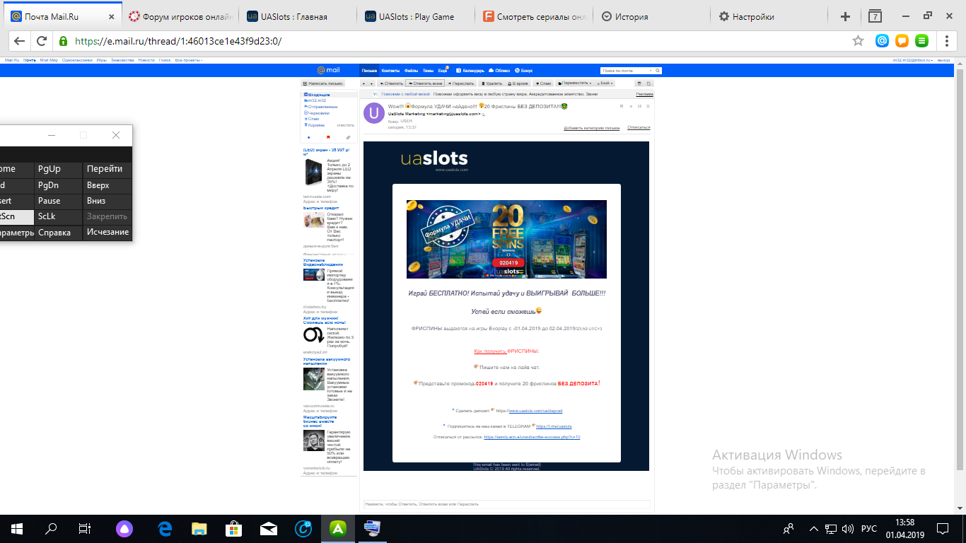Expand the Ещё dropdown in mail toolbar
The width and height of the screenshot is (966, 543).
click(605, 83)
